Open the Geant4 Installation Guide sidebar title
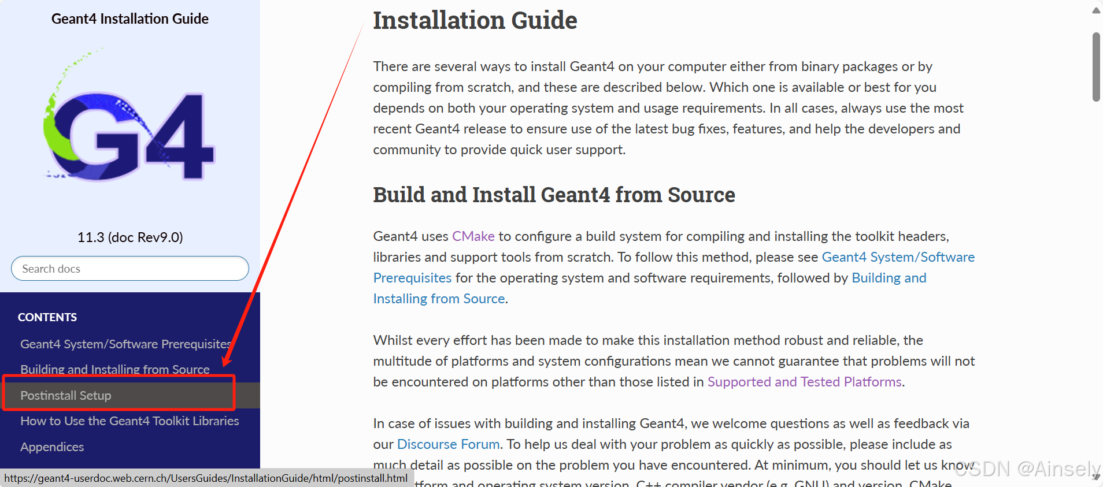The height and width of the screenshot is (487, 1103). [x=130, y=19]
